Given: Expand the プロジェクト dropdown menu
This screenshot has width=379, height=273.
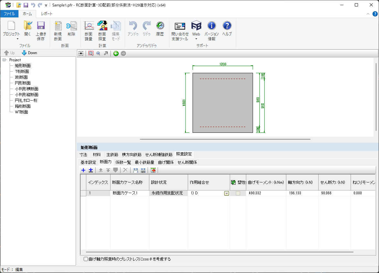Looking at the screenshot, I should (x=11, y=39).
